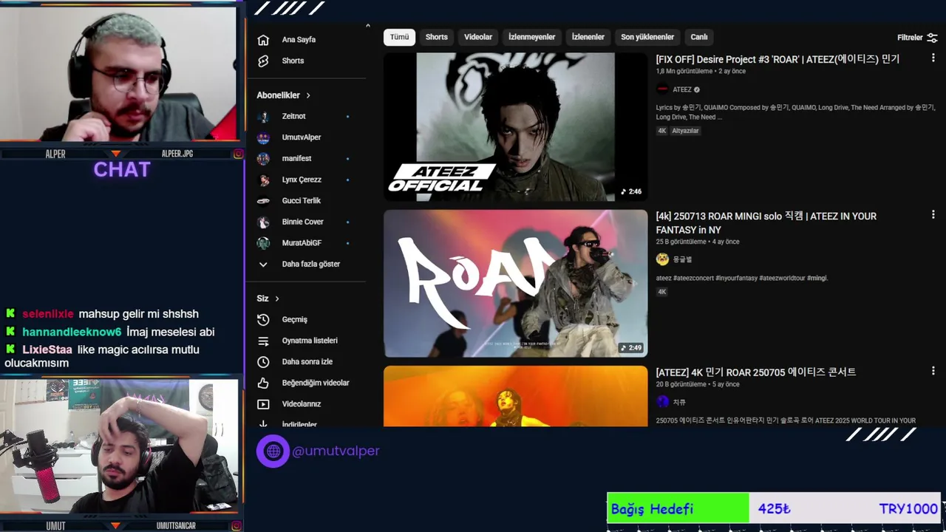Click 2:46 duration badge on first thumbnail
The image size is (946, 532).
click(x=631, y=191)
